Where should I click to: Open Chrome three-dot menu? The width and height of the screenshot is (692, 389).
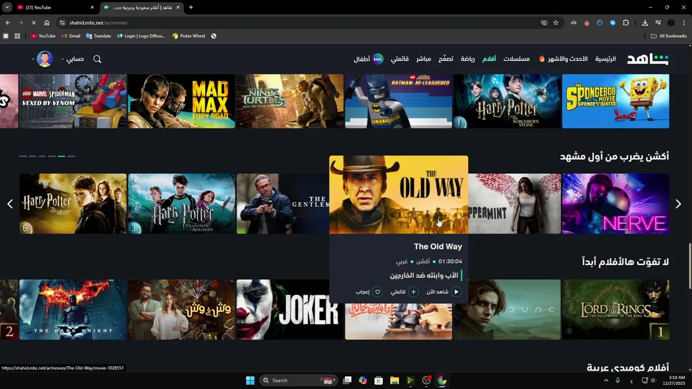point(684,23)
